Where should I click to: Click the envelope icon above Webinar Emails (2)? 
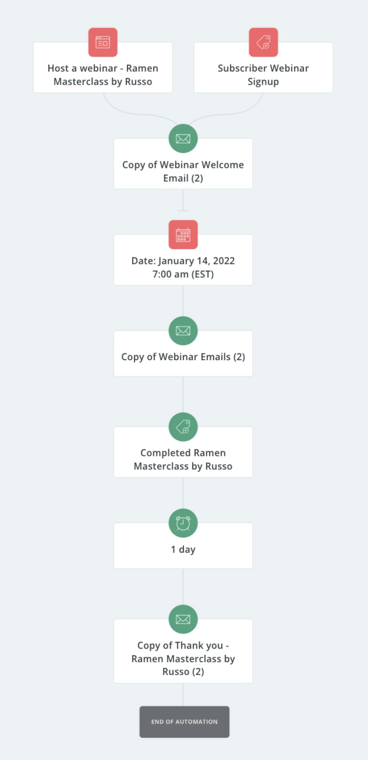point(183,331)
